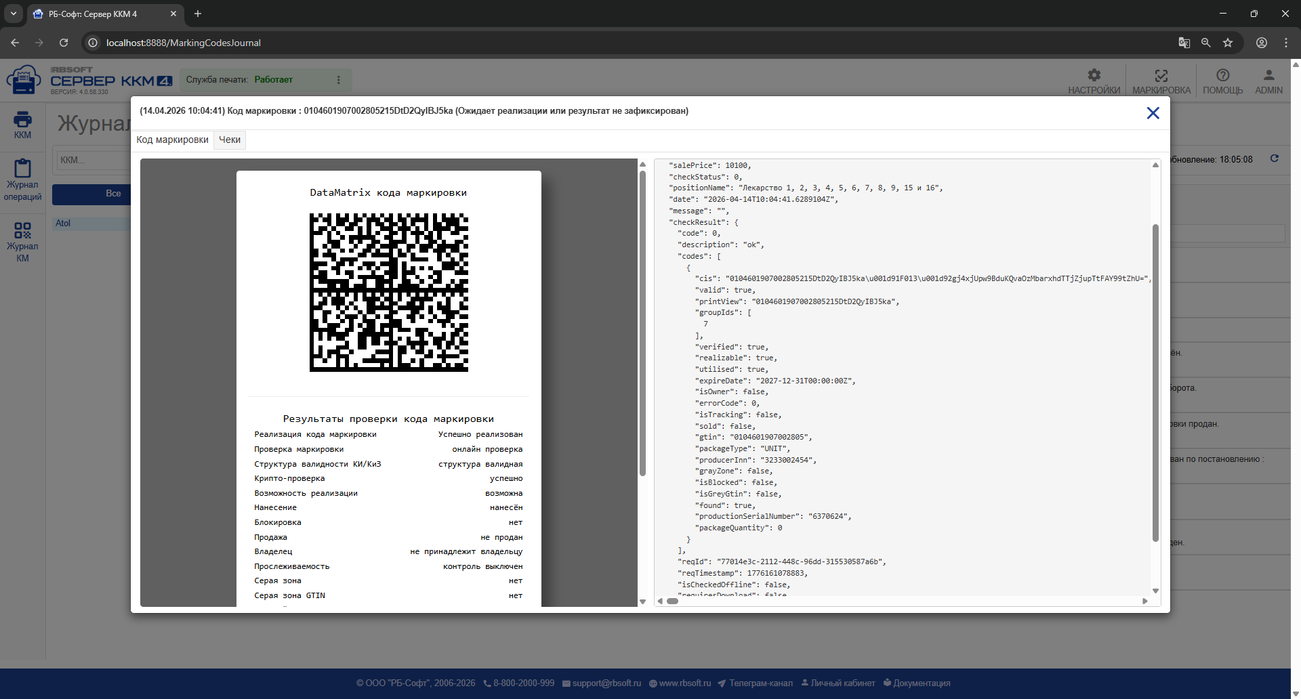Select the Код маркировки tab

click(172, 140)
